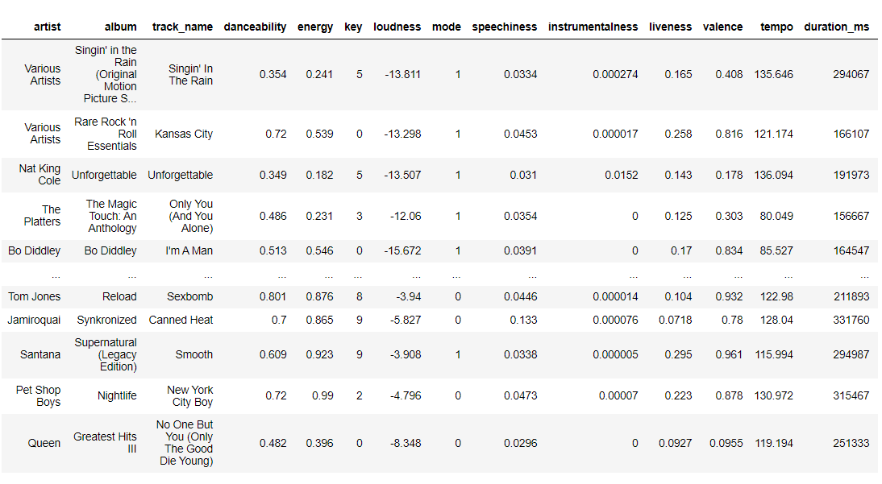The height and width of the screenshot is (484, 882).
Task: Click the tempo column header
Action: click(x=777, y=27)
